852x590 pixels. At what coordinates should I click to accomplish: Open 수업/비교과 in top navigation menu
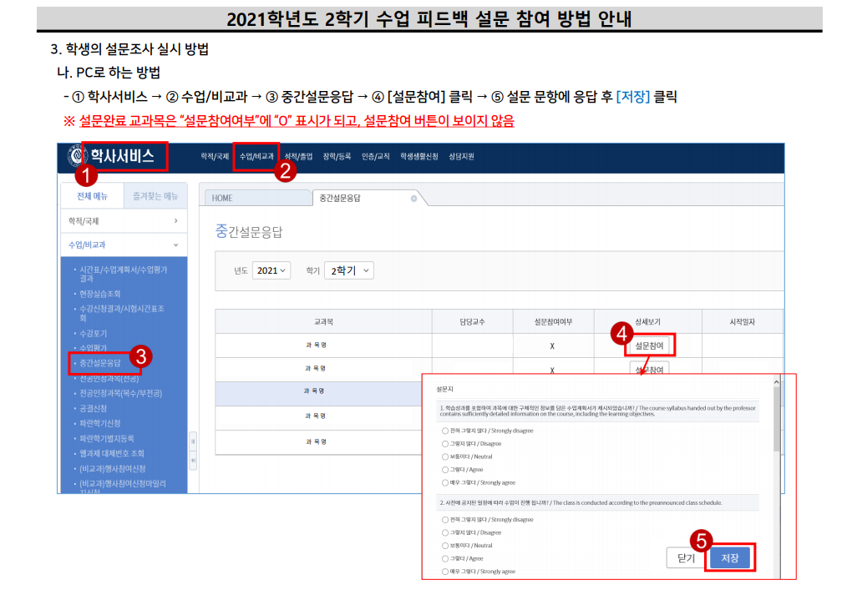click(x=256, y=156)
